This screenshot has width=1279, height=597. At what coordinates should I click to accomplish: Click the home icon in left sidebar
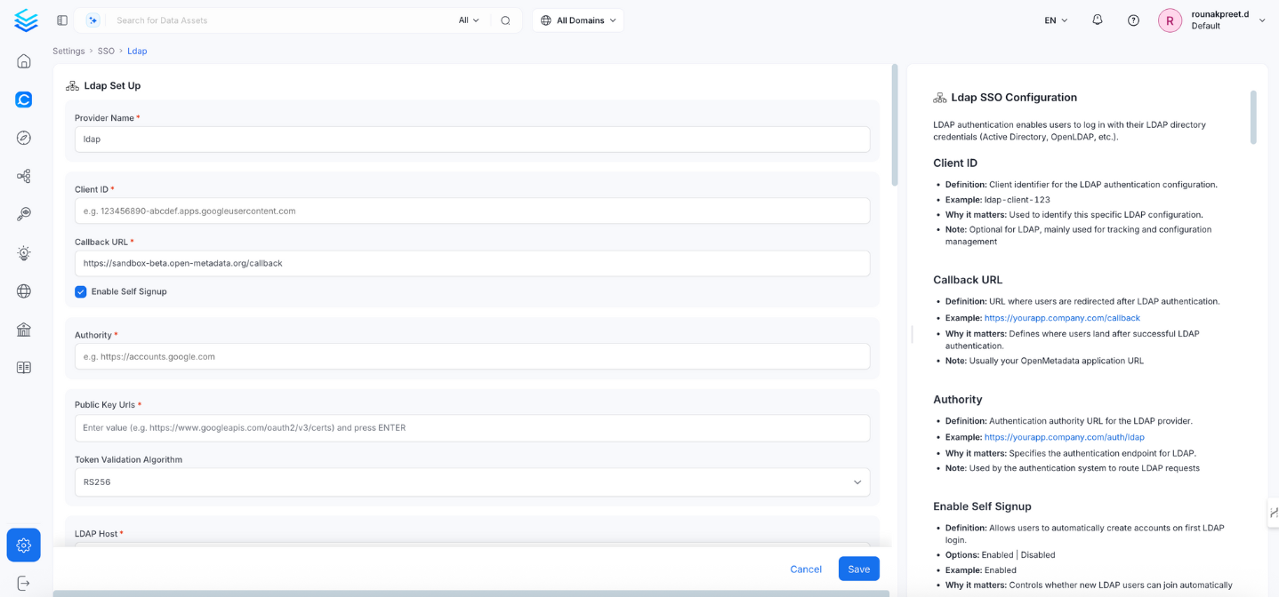[x=24, y=61]
